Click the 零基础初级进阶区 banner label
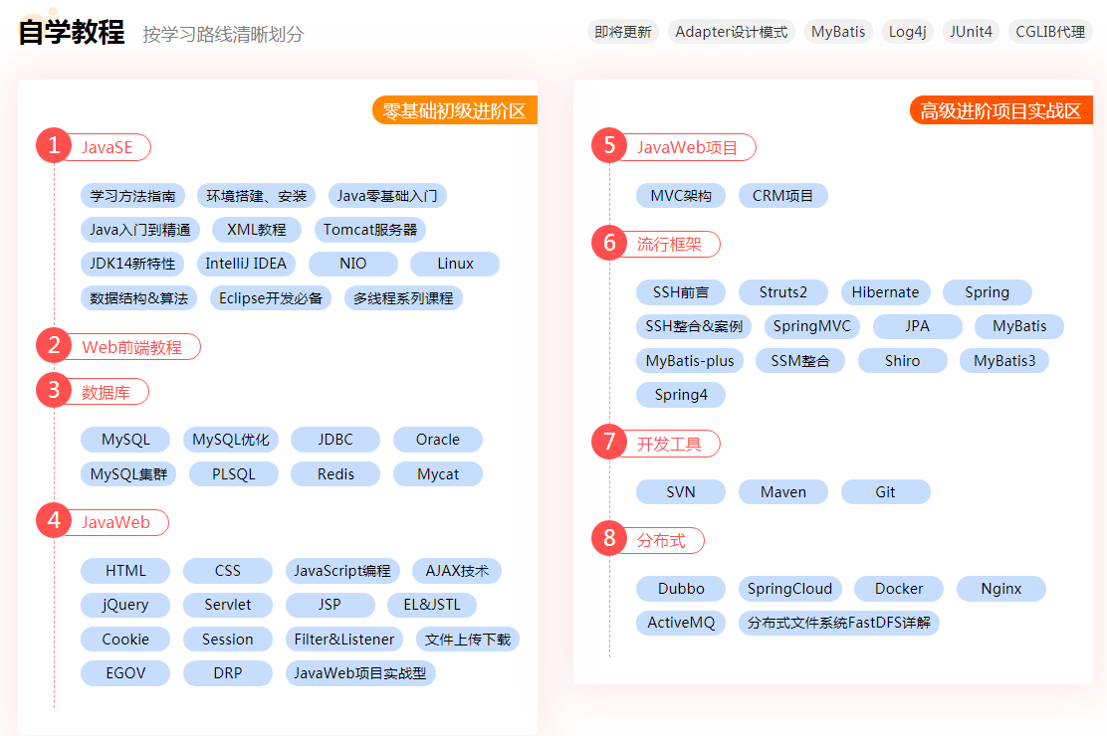 pos(454,110)
